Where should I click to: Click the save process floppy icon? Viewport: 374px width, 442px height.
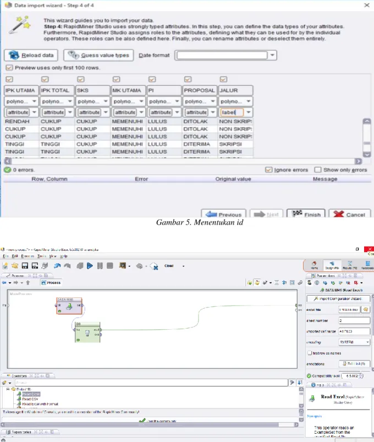click(25, 266)
